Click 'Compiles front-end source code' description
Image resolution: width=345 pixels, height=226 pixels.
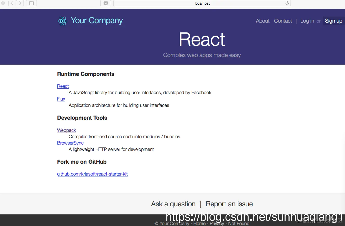click(124, 137)
